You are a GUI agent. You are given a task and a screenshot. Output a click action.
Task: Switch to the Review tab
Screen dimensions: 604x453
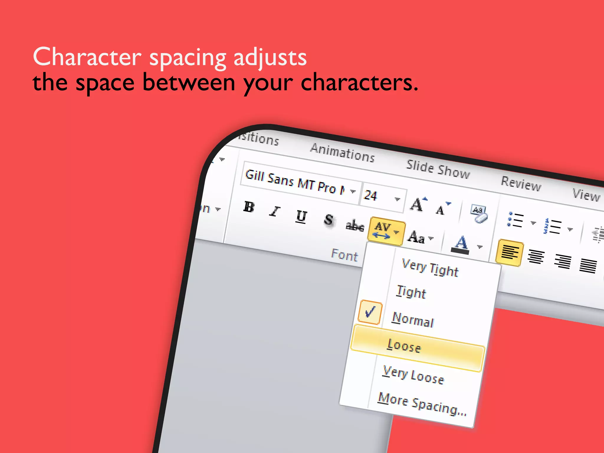(521, 184)
